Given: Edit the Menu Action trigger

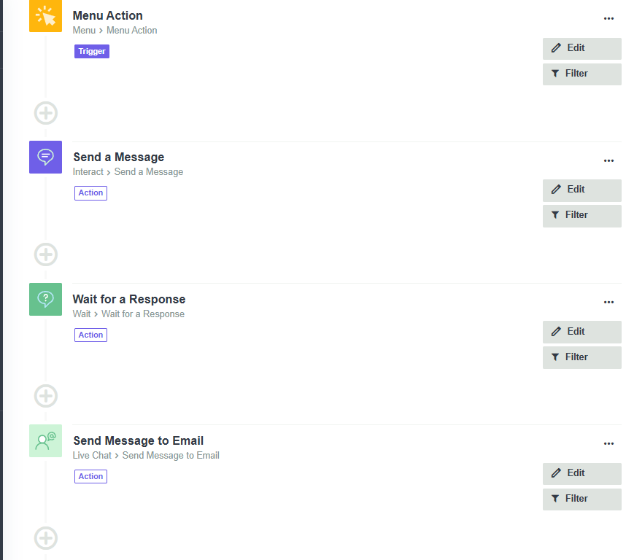Looking at the screenshot, I should 581,48.
